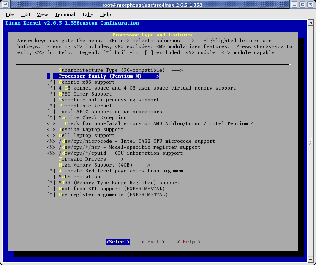Screen dimensions: 316x265
Task: Toggle Math emulation option
Action: 52,177
